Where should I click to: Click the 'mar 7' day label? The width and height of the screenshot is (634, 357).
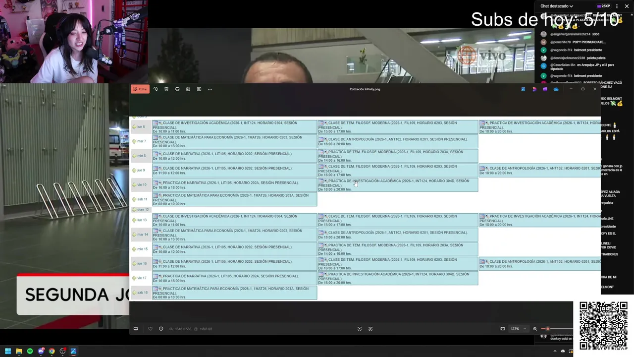(x=142, y=141)
